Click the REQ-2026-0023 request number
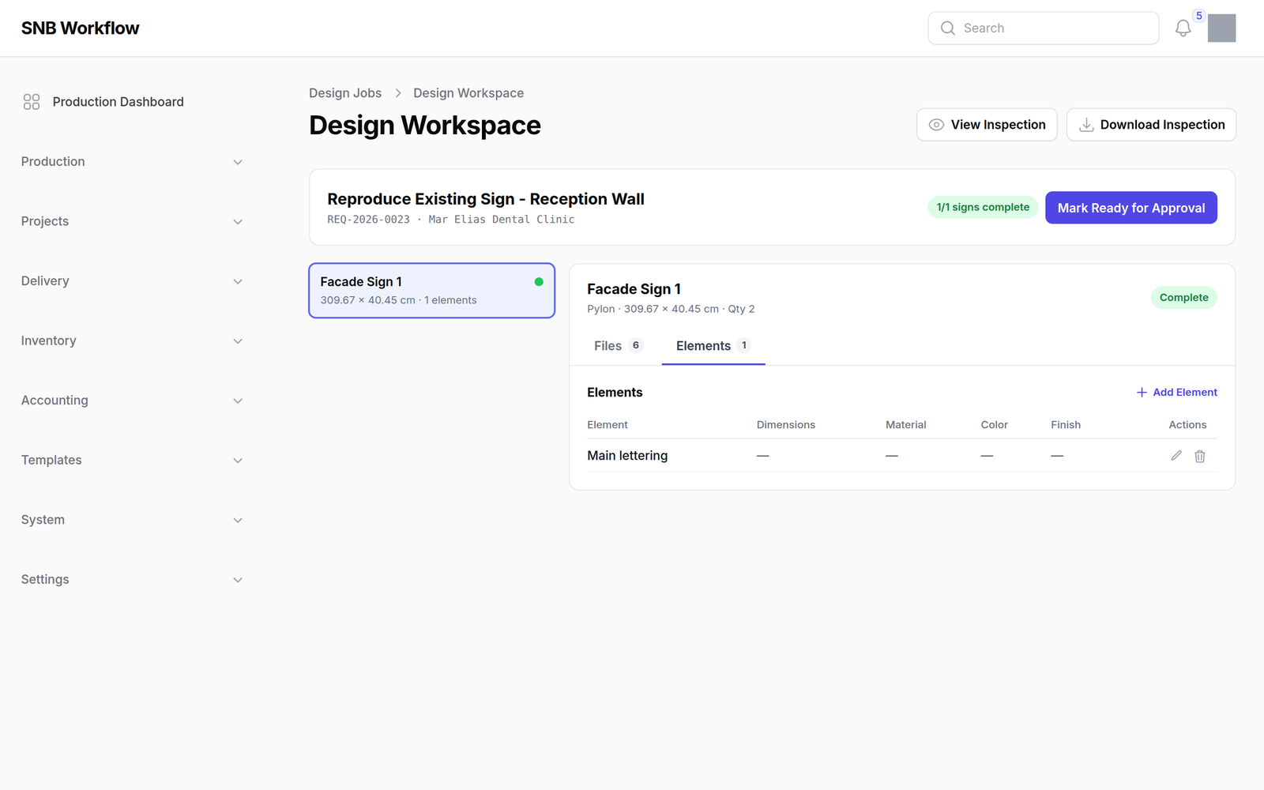Image resolution: width=1264 pixels, height=790 pixels. (x=368, y=220)
